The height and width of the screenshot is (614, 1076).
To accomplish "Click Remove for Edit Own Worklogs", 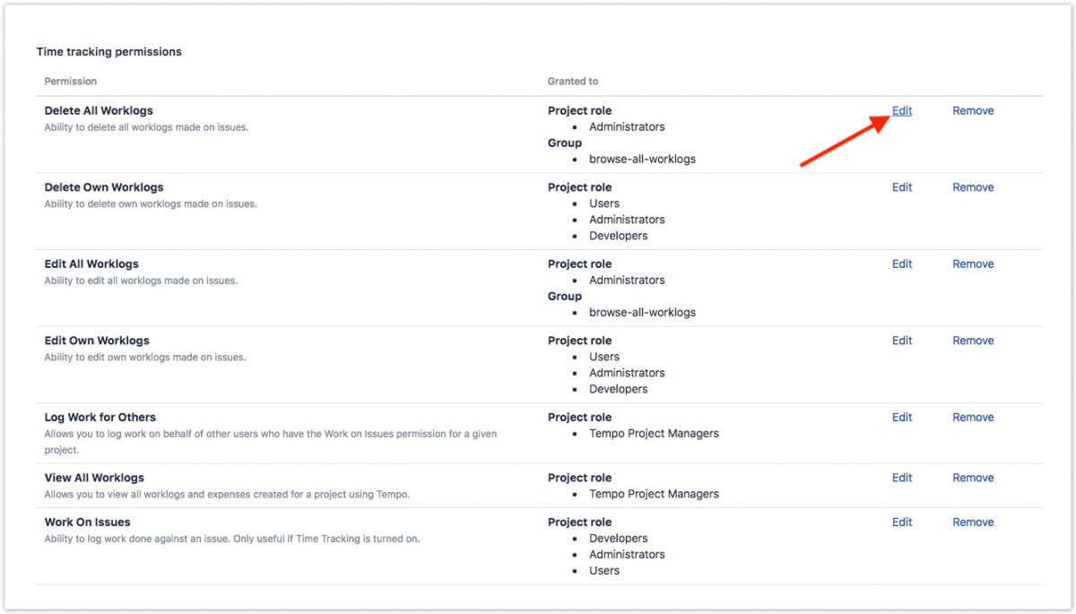I will point(973,341).
